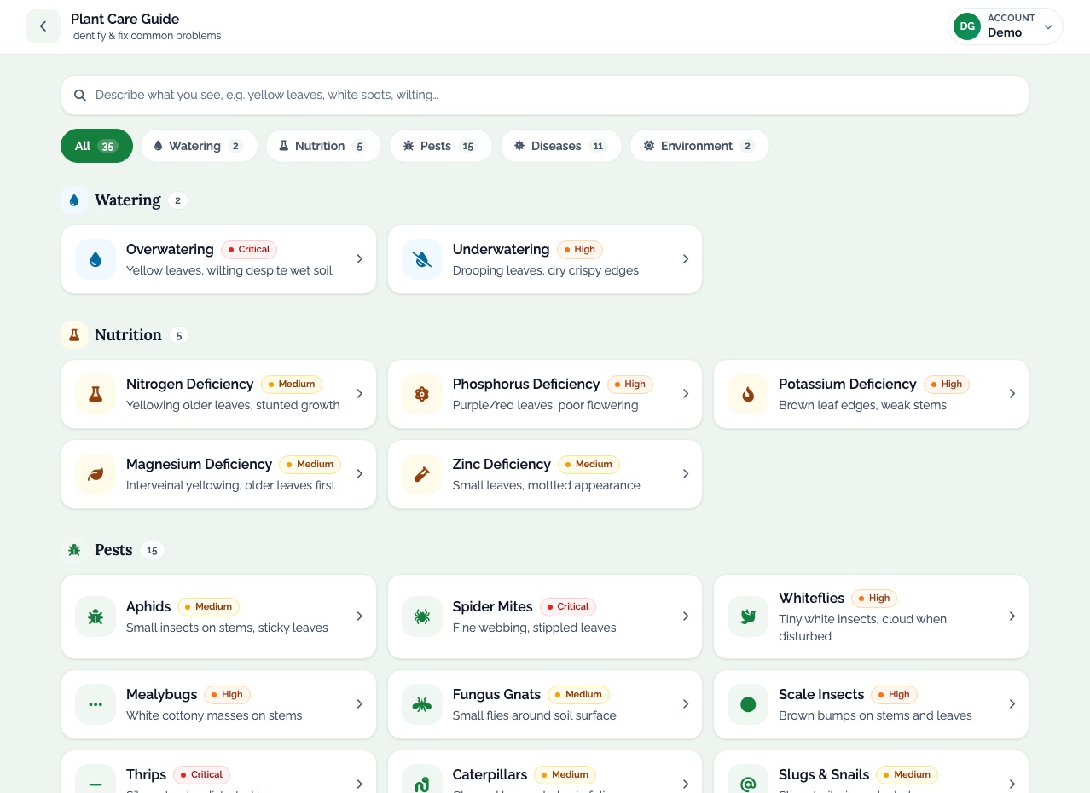Screen dimensions: 1090x793
Task: Go back using the header arrow button
Action: 43,26
